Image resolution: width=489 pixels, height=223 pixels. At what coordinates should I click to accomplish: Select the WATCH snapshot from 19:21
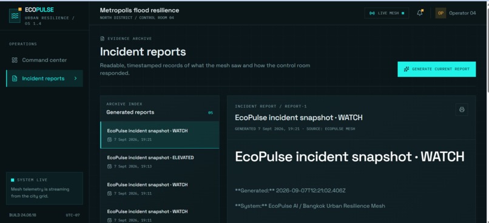(x=160, y=135)
